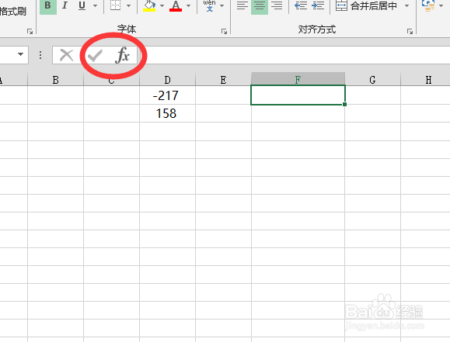The width and height of the screenshot is (450, 342).
Task: Align text left
Action: point(242,5)
